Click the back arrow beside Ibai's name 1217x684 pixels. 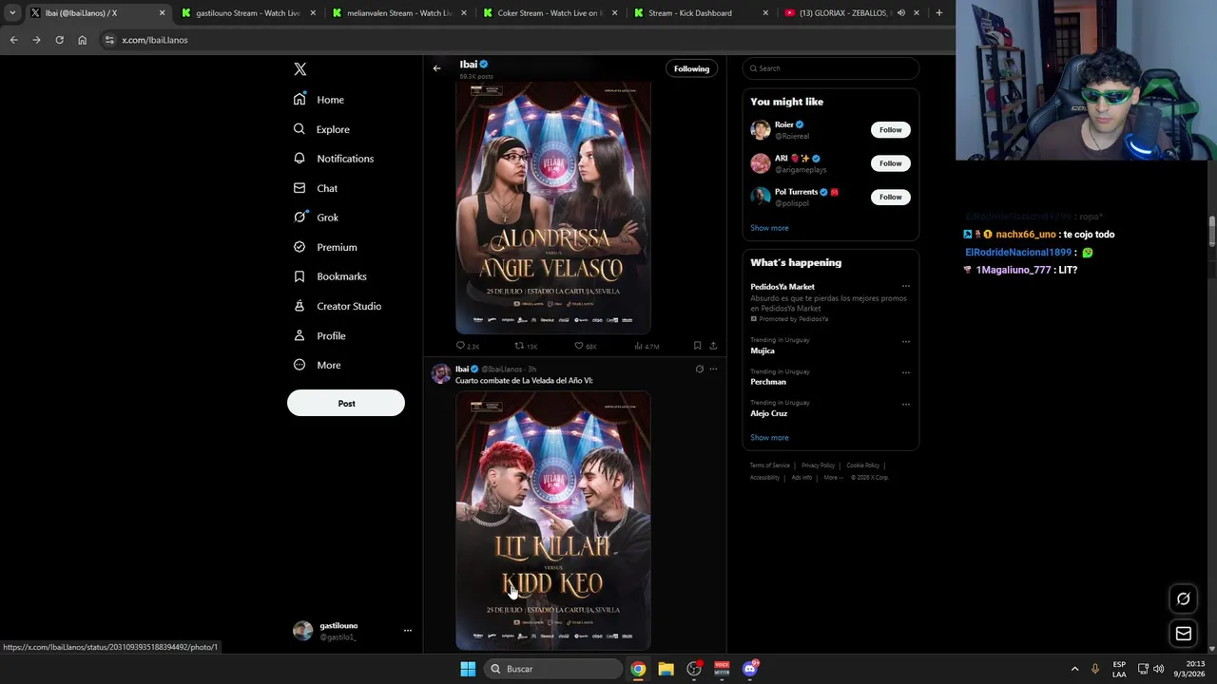(436, 68)
